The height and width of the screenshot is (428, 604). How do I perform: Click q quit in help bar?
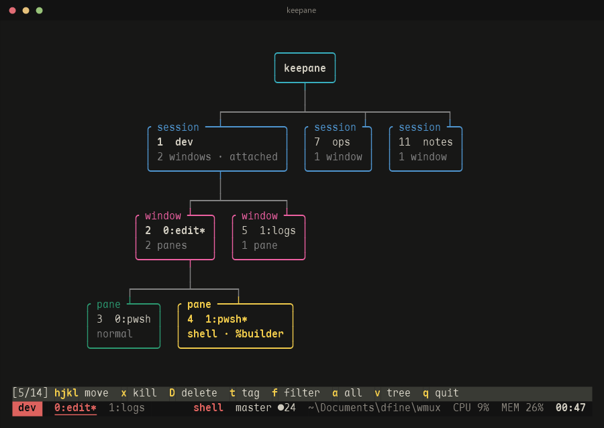pos(441,393)
